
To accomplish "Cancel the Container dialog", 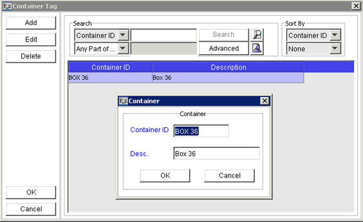I will coord(229,176).
